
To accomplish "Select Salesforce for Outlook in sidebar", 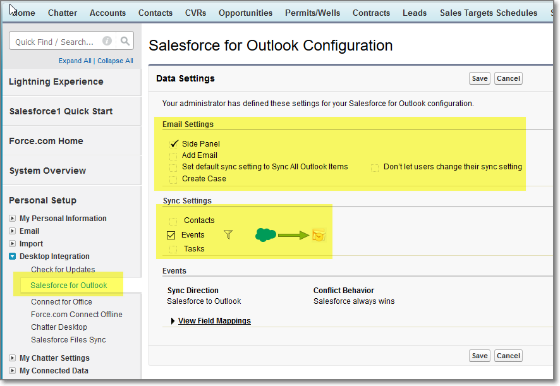I will (68, 286).
